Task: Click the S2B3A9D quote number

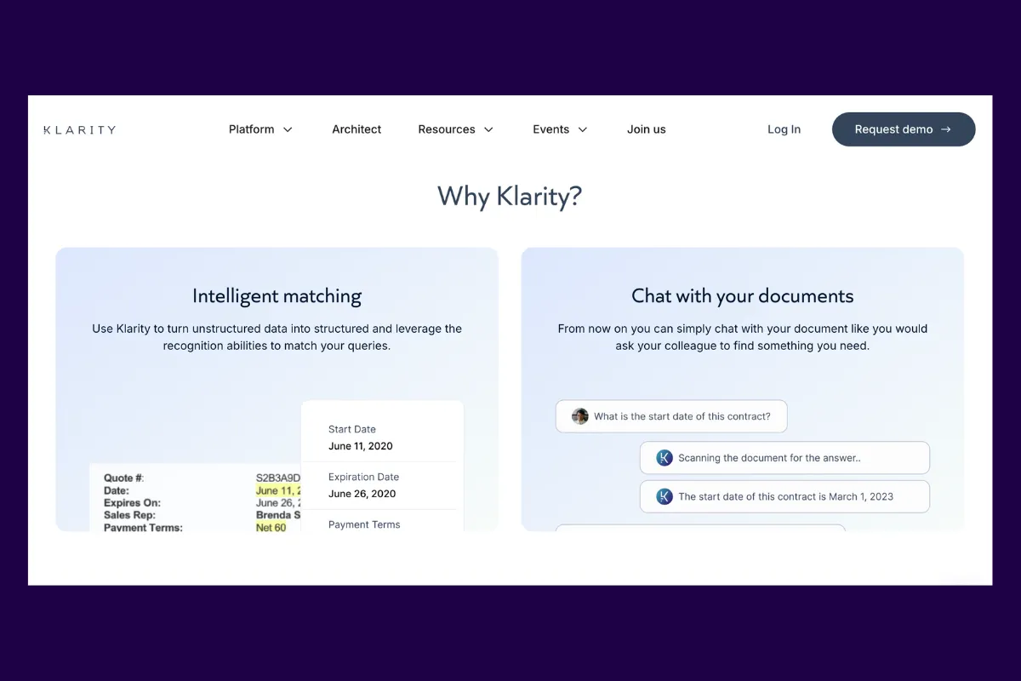Action: click(278, 478)
